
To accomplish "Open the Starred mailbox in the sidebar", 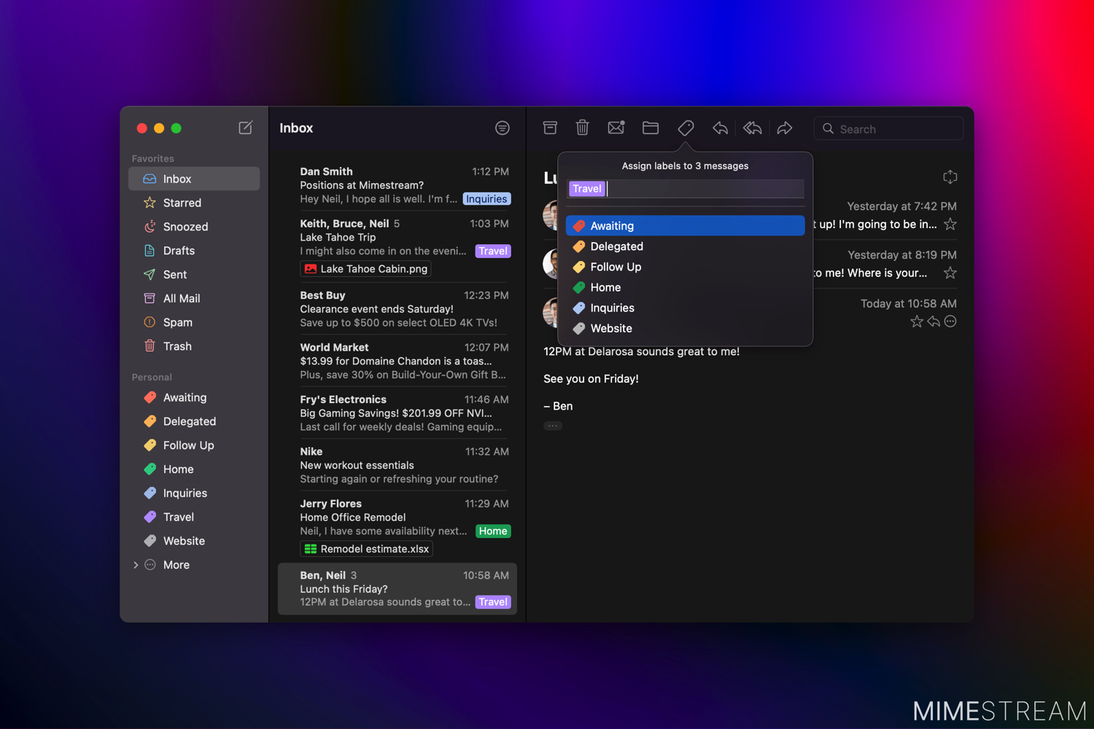I will (x=194, y=203).
